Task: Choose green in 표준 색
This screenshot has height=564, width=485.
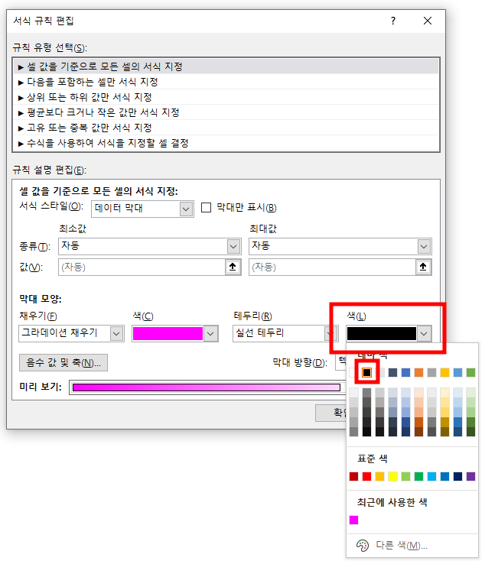Action: pos(418,477)
